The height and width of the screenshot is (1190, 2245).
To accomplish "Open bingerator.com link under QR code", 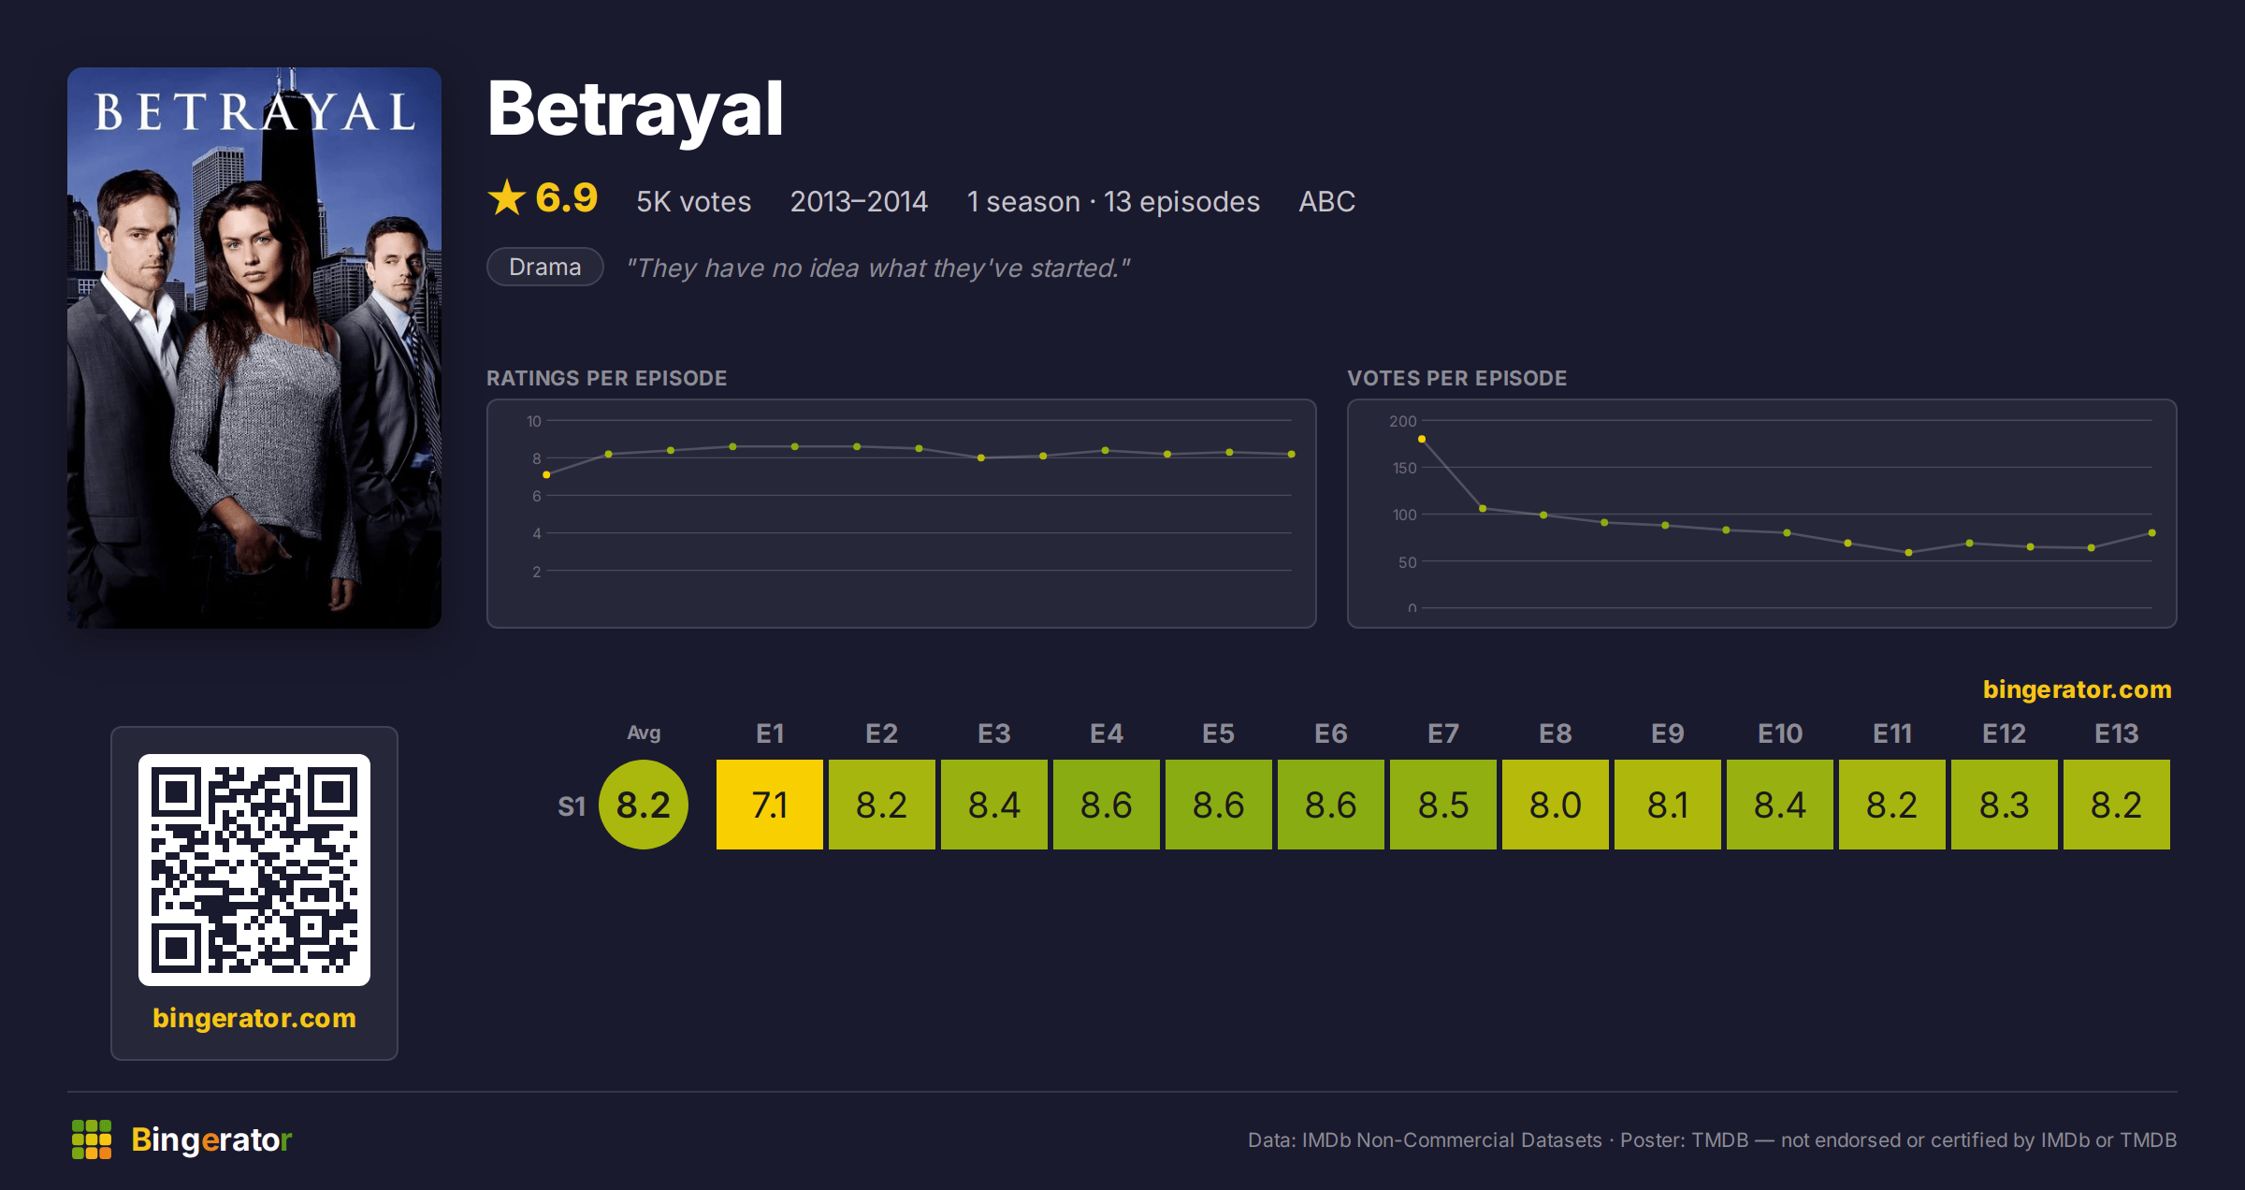I will click(254, 1018).
